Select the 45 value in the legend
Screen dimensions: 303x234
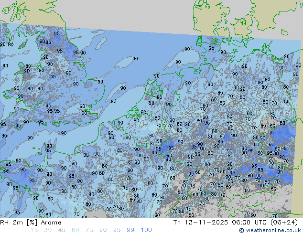pos(62,230)
